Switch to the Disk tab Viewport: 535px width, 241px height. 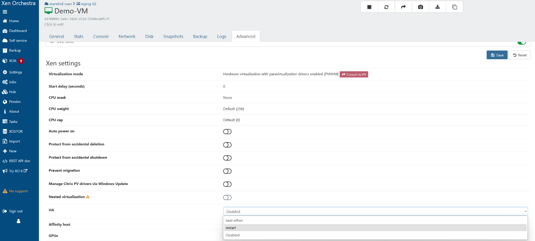click(x=149, y=36)
